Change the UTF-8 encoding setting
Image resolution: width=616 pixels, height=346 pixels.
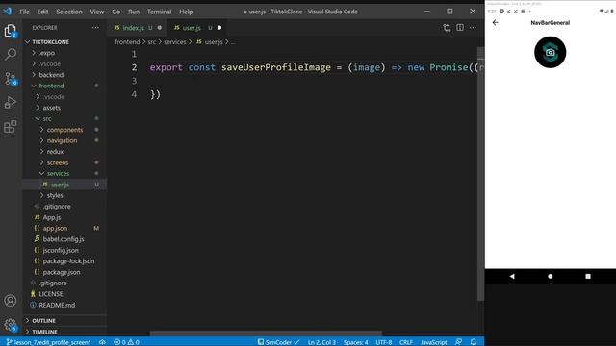tap(383, 342)
